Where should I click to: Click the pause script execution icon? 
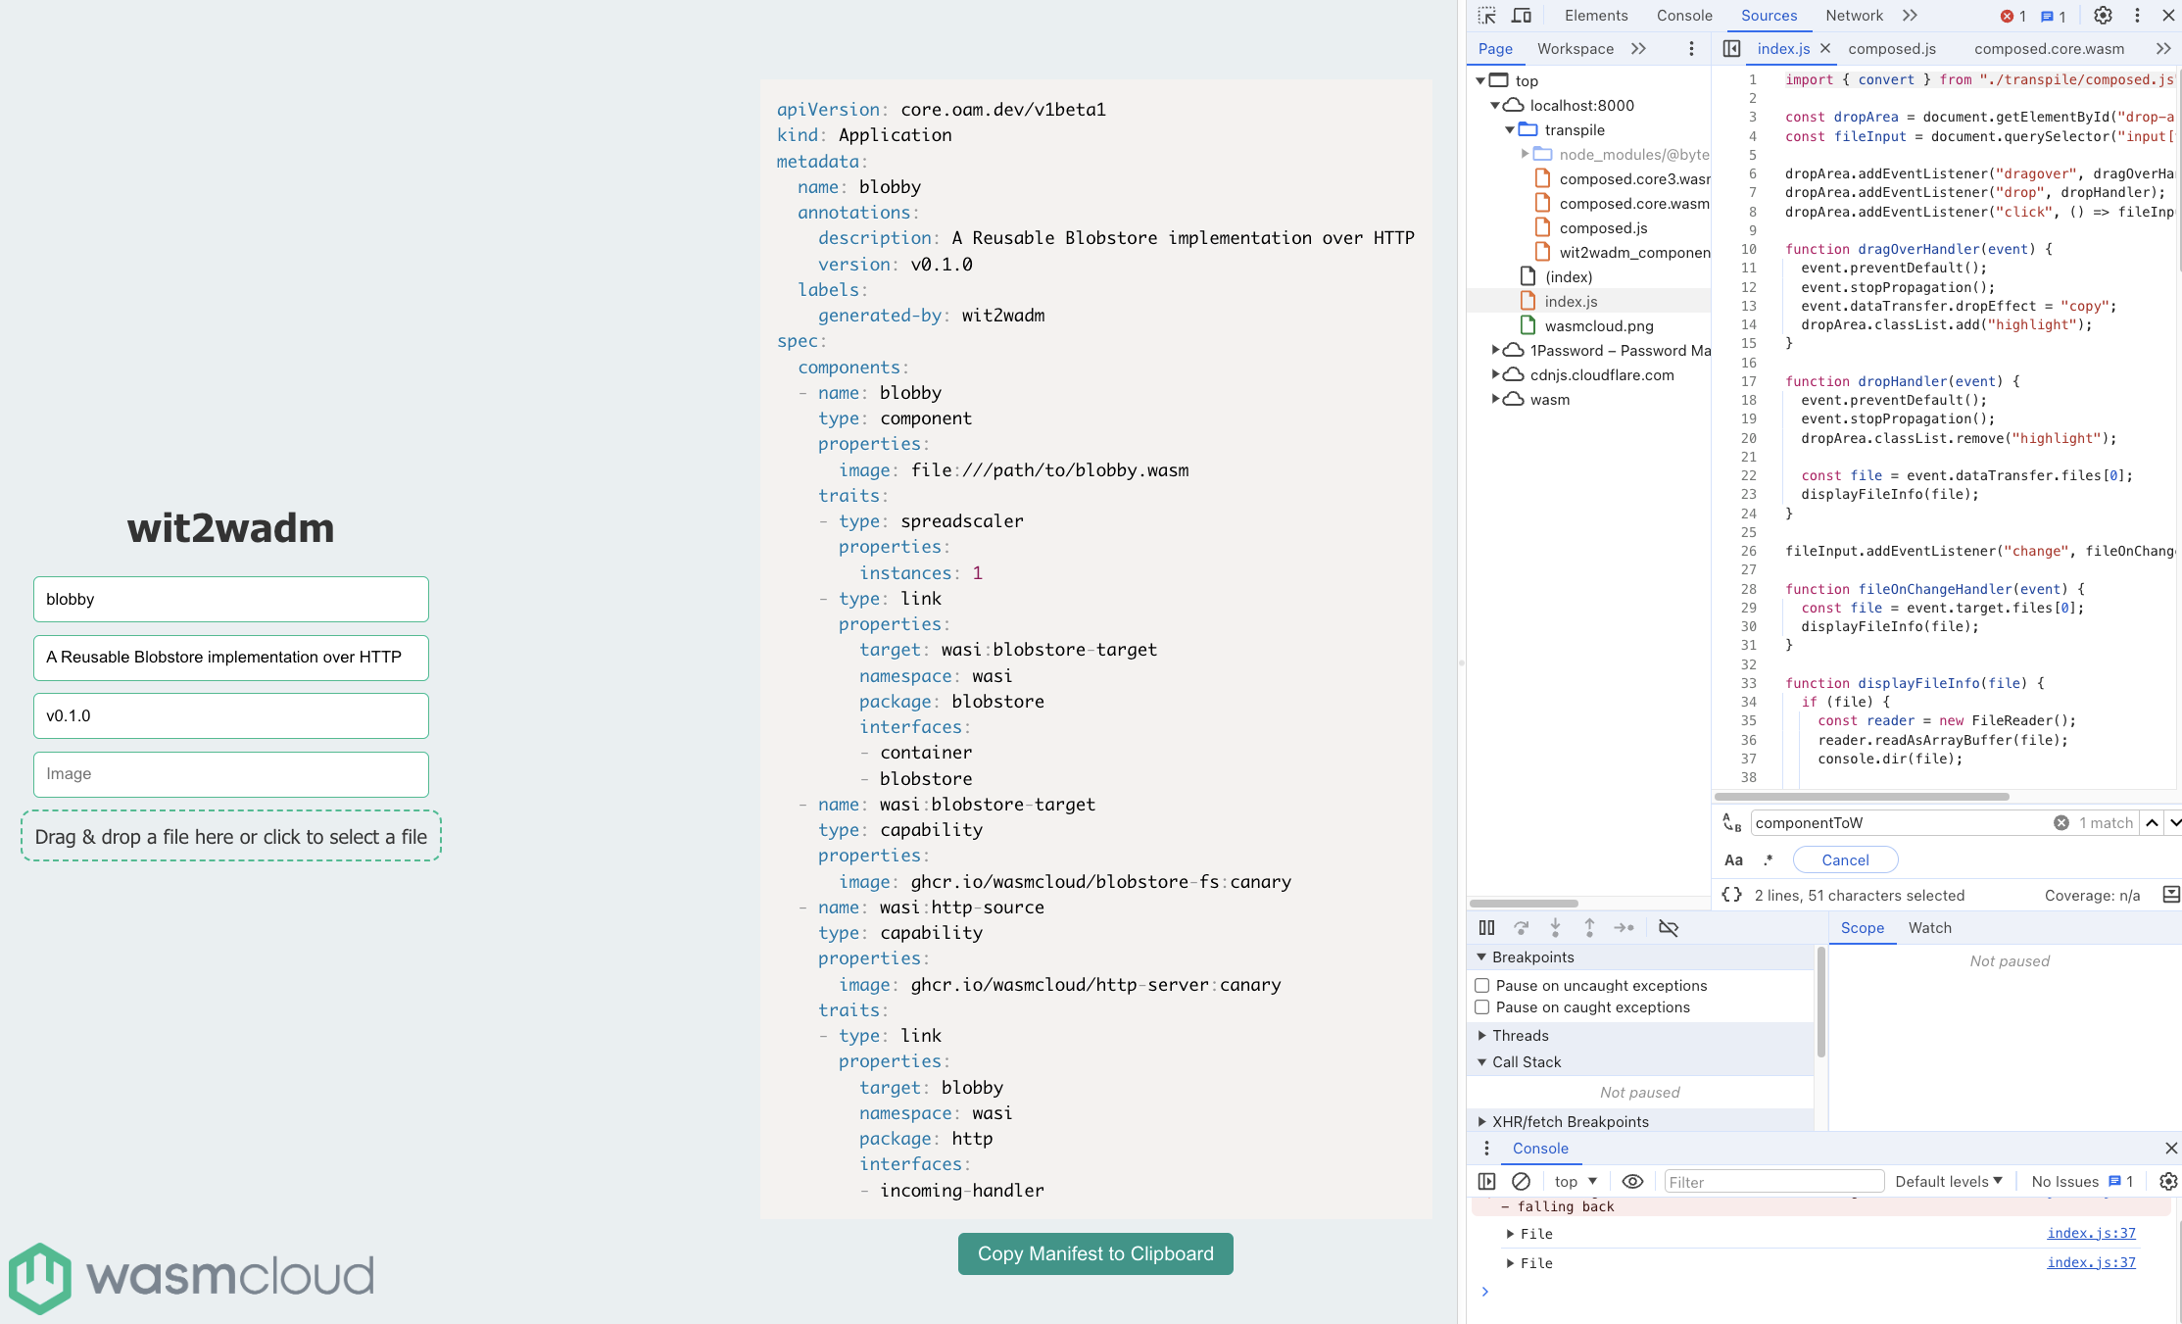pyautogui.click(x=1486, y=927)
